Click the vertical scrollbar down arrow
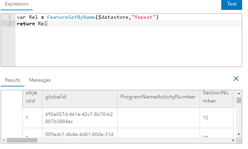 coord(239,134)
